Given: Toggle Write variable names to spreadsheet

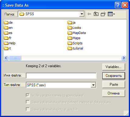Looking at the screenshot, I should (x=28, y=95).
